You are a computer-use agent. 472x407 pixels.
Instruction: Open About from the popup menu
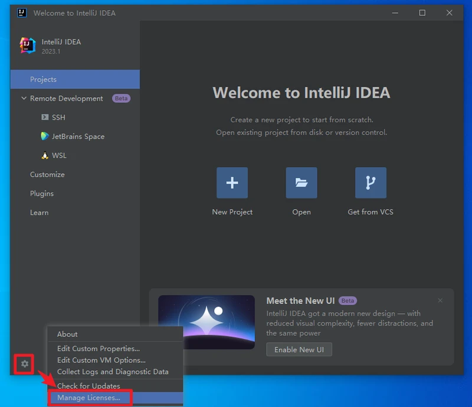[x=67, y=334]
